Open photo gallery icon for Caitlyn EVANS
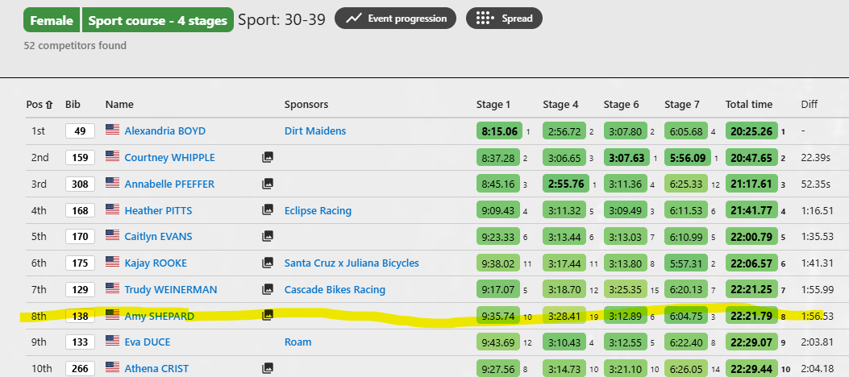The image size is (849, 377). (267, 236)
